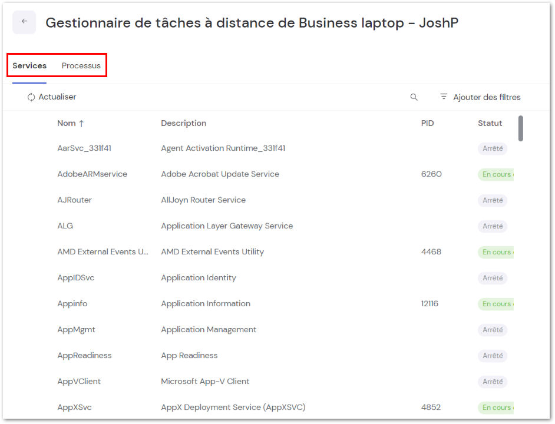Click the vertical scrollbar thumb
Image resolution: width=555 pixels, height=424 pixels.
521,128
